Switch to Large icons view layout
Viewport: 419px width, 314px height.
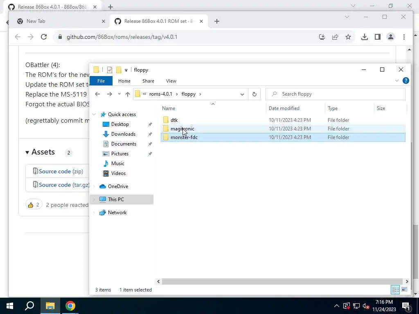tap(404, 289)
